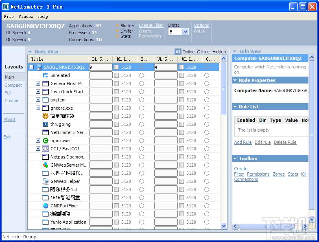This screenshot has width=319, height=242.
Task: Click the GNRPortFixer globe icon
Action: pos(46,206)
